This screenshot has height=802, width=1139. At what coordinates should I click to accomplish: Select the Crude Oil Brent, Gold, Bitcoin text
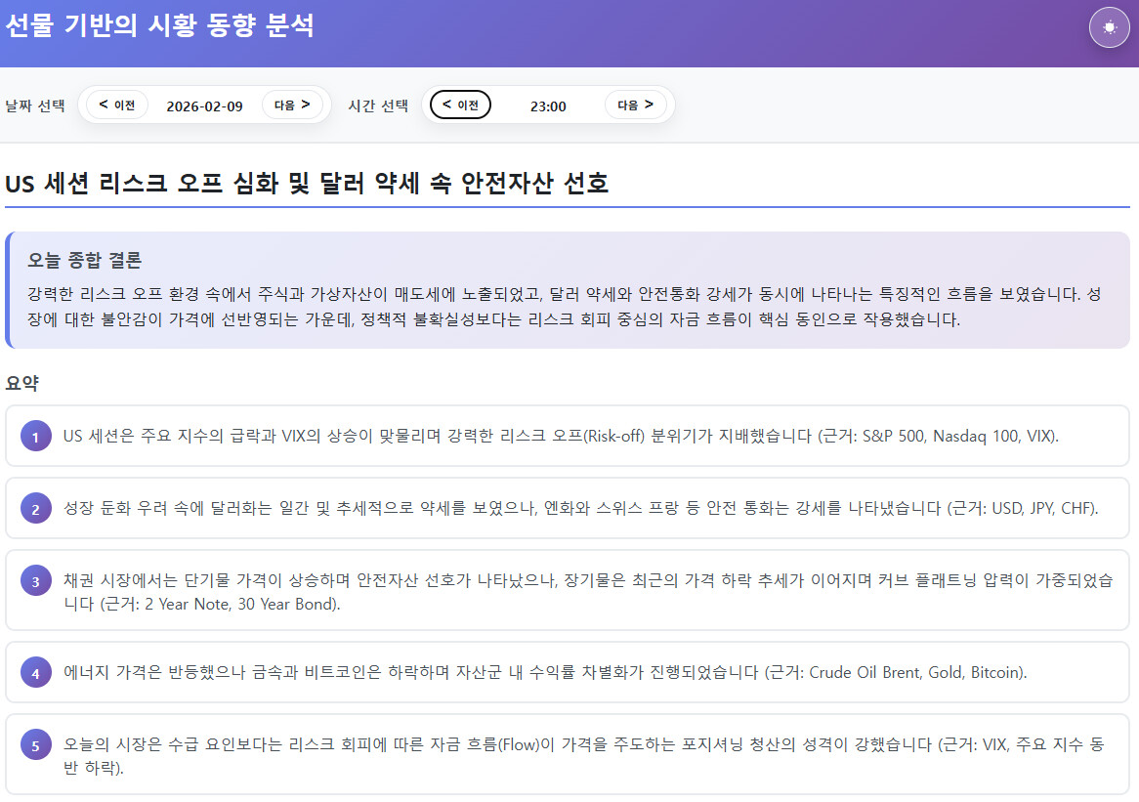click(x=545, y=673)
